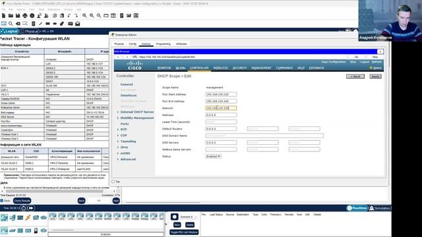This screenshot has height=237, width=422.
Task: Click the Home icon link in WLC page
Action: point(376,68)
